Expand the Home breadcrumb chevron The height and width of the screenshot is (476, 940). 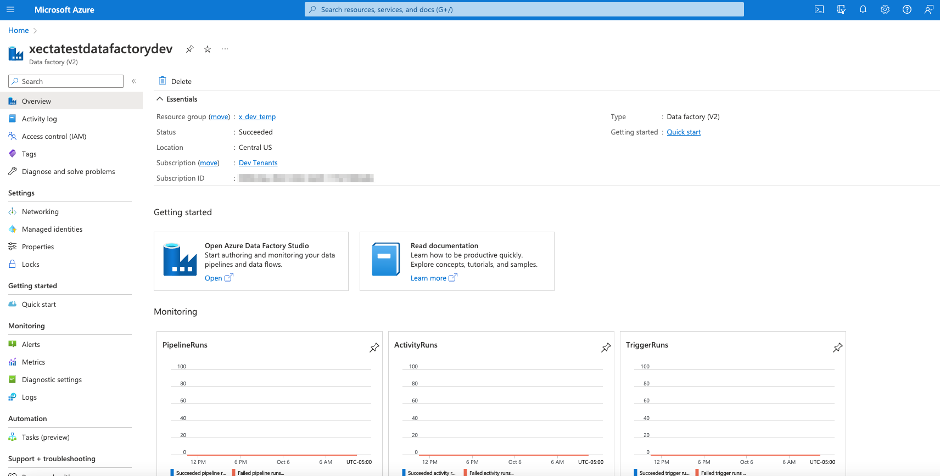35,31
